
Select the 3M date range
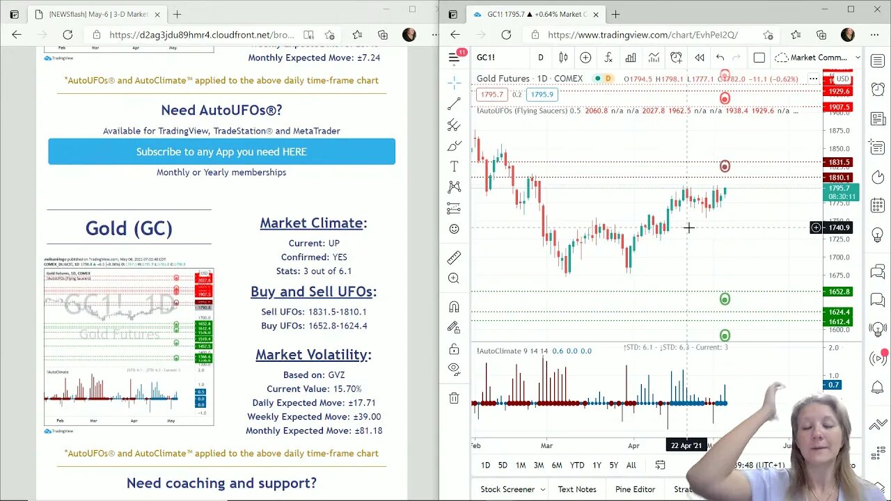tap(538, 465)
